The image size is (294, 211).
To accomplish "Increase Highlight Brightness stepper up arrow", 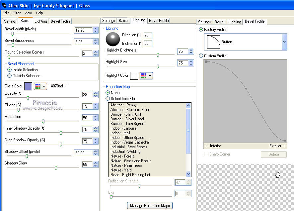I will 191,50.
